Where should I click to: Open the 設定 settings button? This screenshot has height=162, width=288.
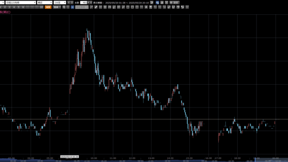pyautogui.click(x=174, y=3)
